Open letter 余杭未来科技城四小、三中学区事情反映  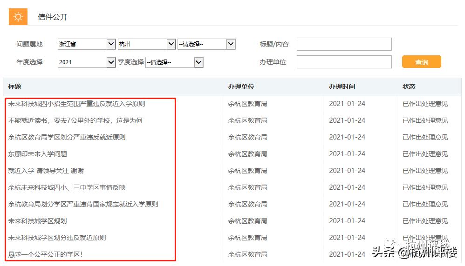[67, 187]
